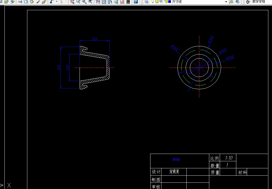Click Make Object's Layer Current icon

point(231,2)
